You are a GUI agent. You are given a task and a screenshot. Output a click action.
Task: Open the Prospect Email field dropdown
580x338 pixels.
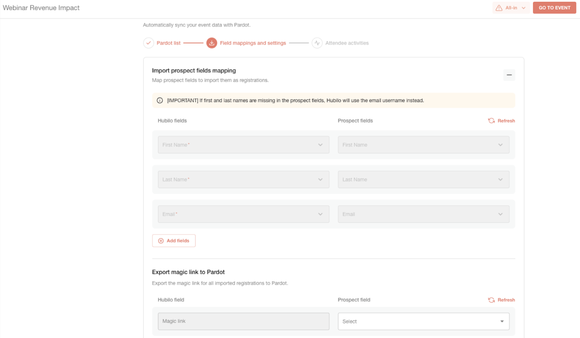423,214
